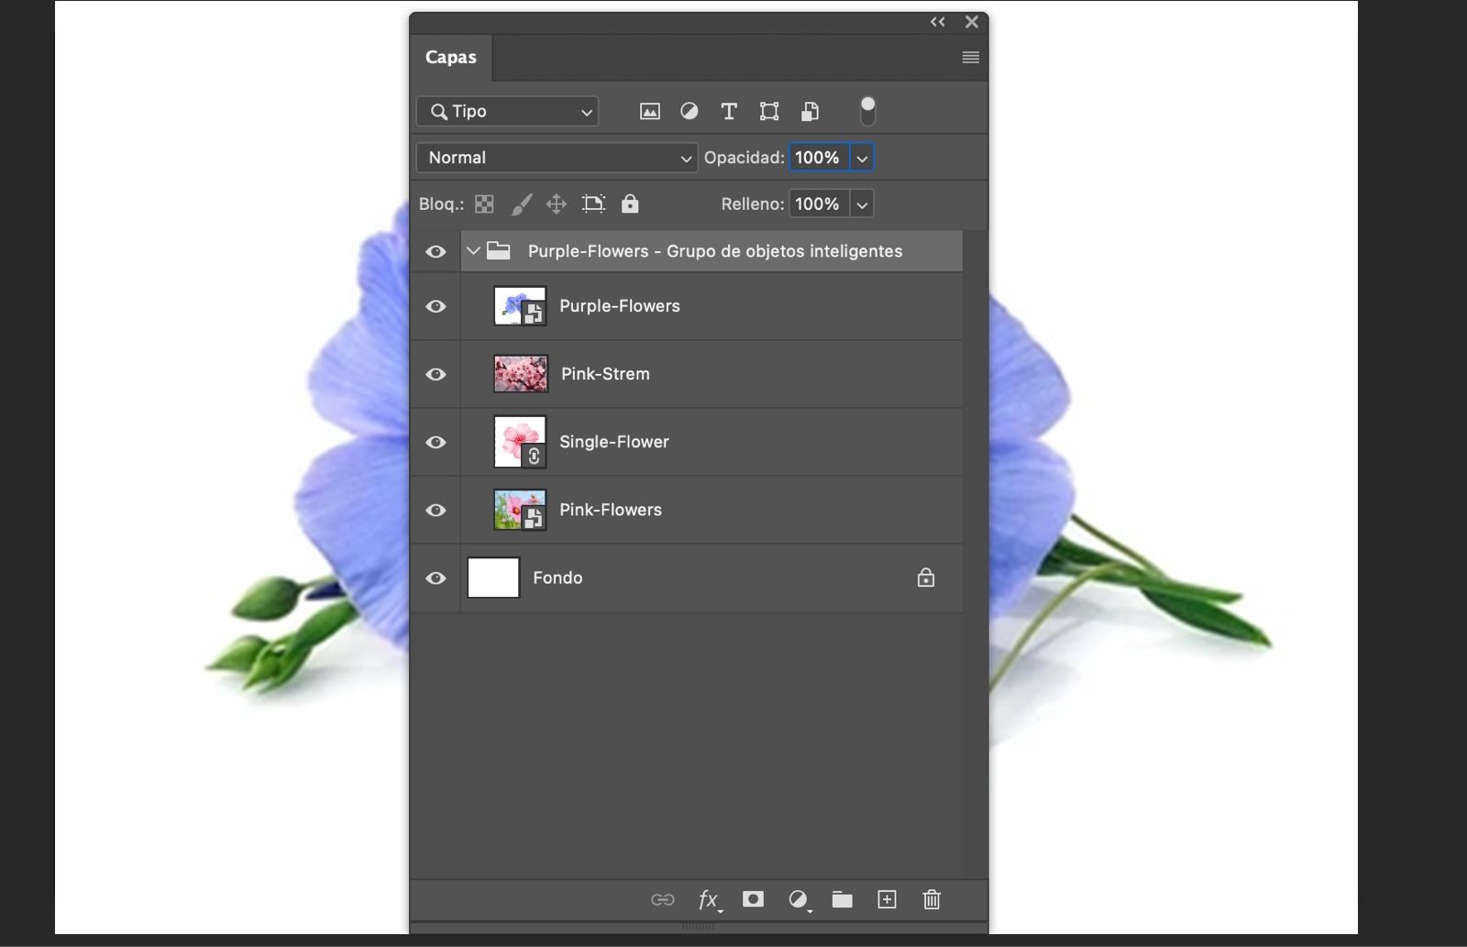Image resolution: width=1467 pixels, height=947 pixels.
Task: Select the Fondo layer thumbnail
Action: 493,578
